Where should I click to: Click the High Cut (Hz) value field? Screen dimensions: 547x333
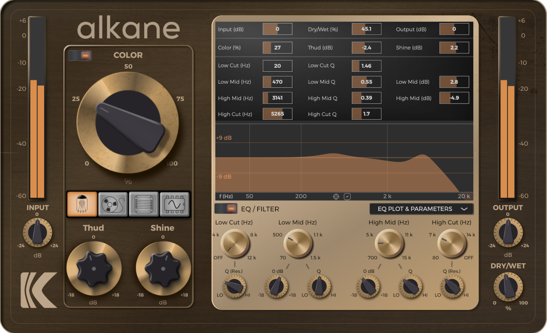[x=277, y=114]
